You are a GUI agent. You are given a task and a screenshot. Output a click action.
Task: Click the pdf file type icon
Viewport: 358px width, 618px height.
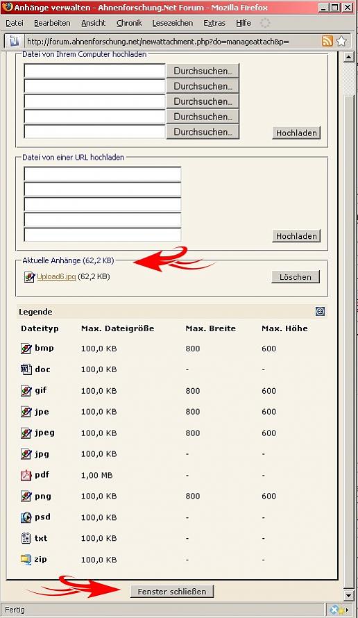(x=26, y=475)
